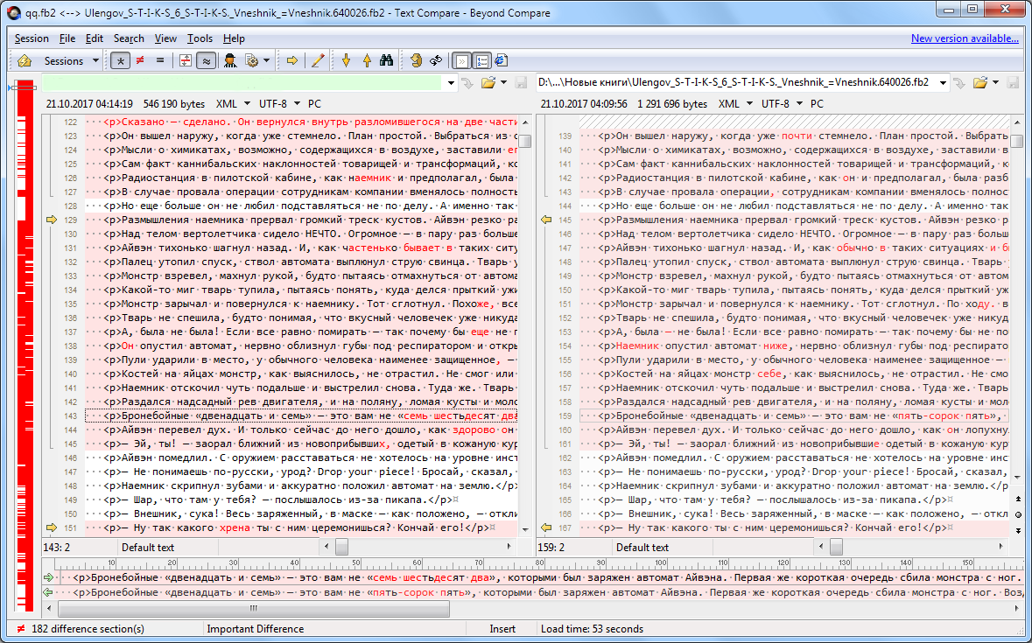Open Find using the binoculars icon

pos(386,61)
